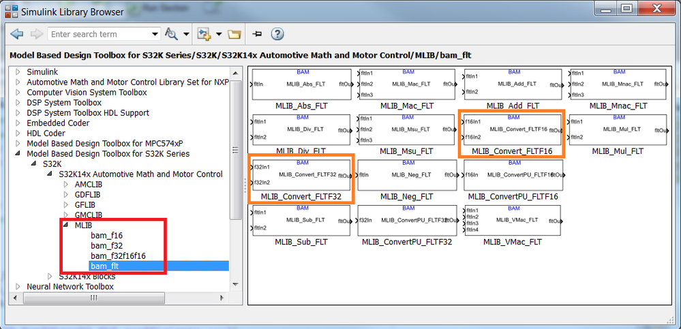Image resolution: width=681 pixels, height=329 pixels.
Task: Select the MLIB_Mac_FLT block
Action: pyautogui.click(x=408, y=84)
